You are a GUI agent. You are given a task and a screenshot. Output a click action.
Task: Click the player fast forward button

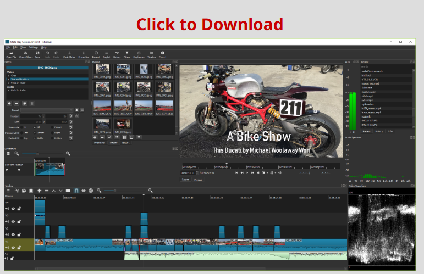coord(252,173)
